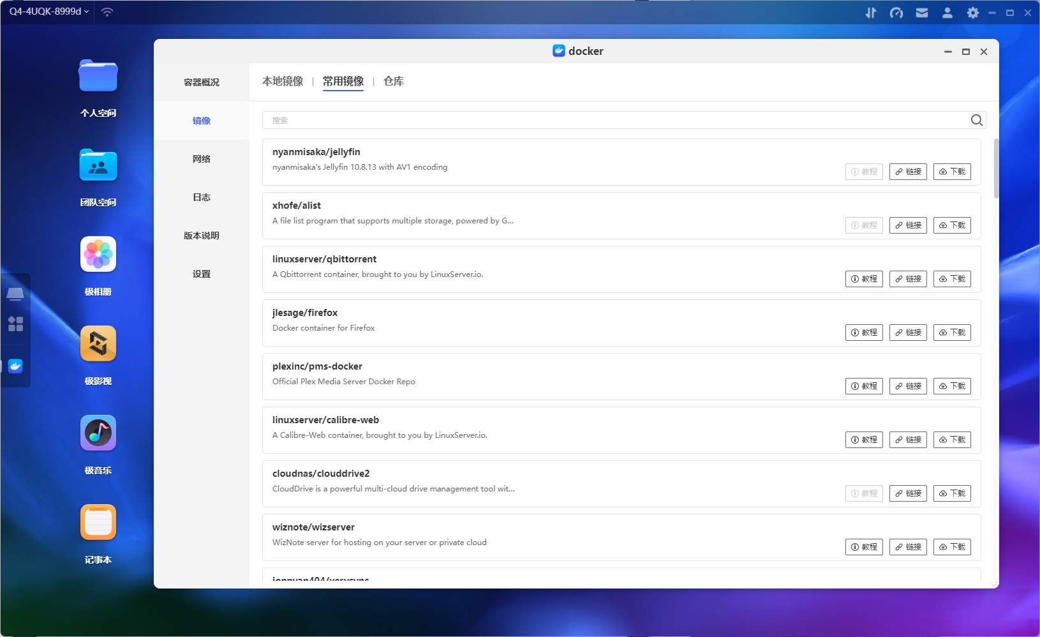Download the linuxserver/qbittorrent image
The width and height of the screenshot is (1040, 637).
(x=952, y=279)
